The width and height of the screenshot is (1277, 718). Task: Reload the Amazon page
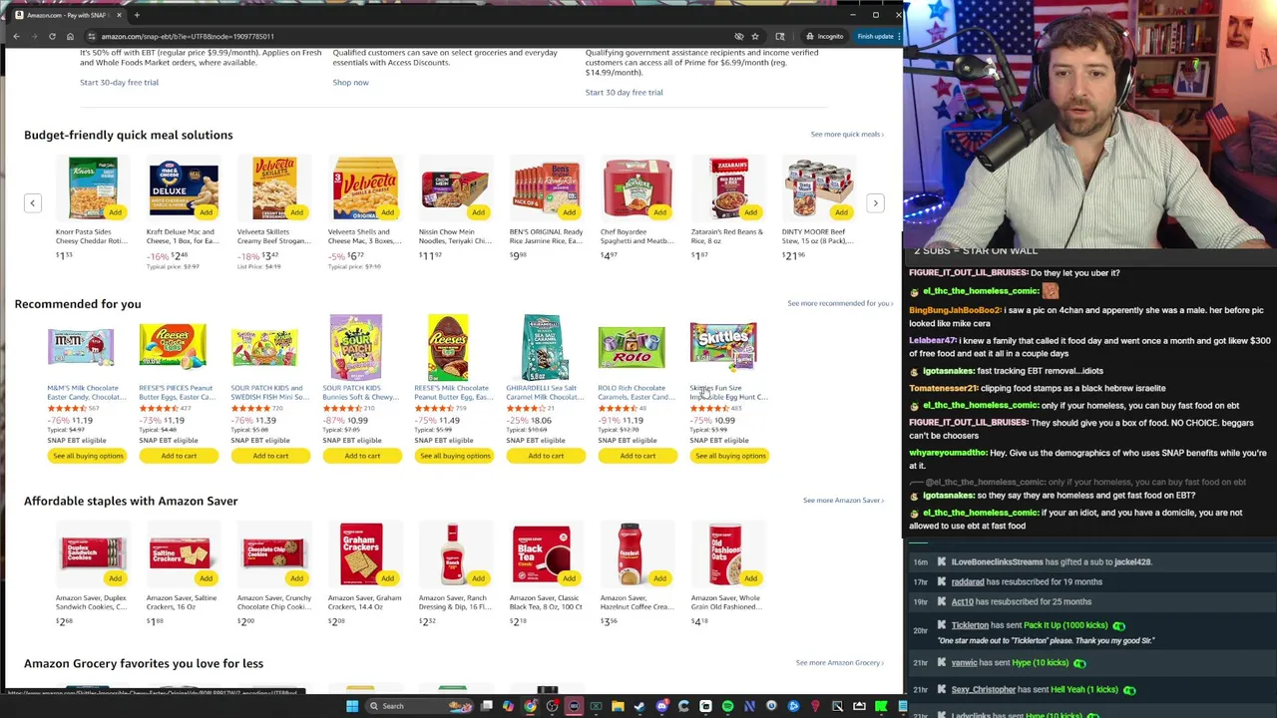coord(52,36)
